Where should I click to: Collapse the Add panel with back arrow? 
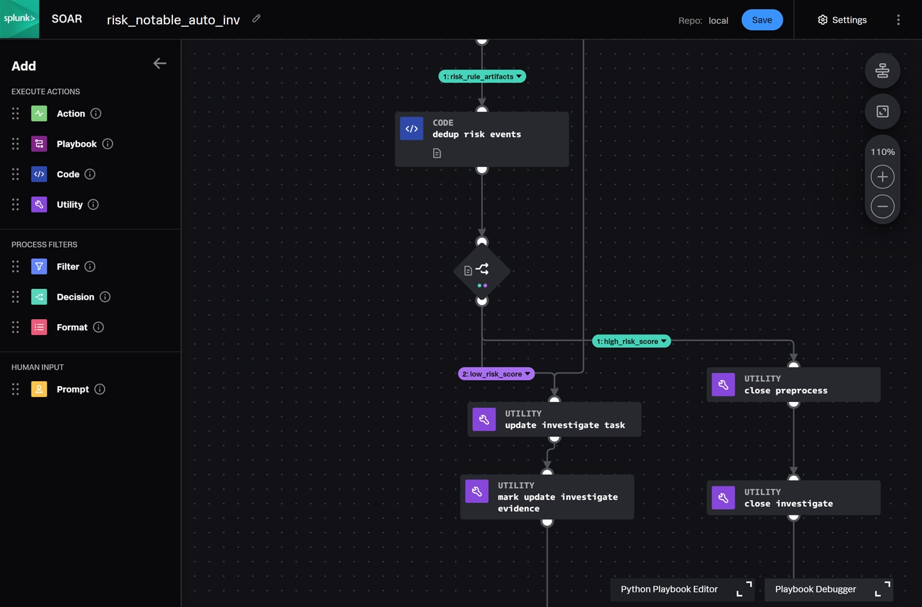[160, 63]
